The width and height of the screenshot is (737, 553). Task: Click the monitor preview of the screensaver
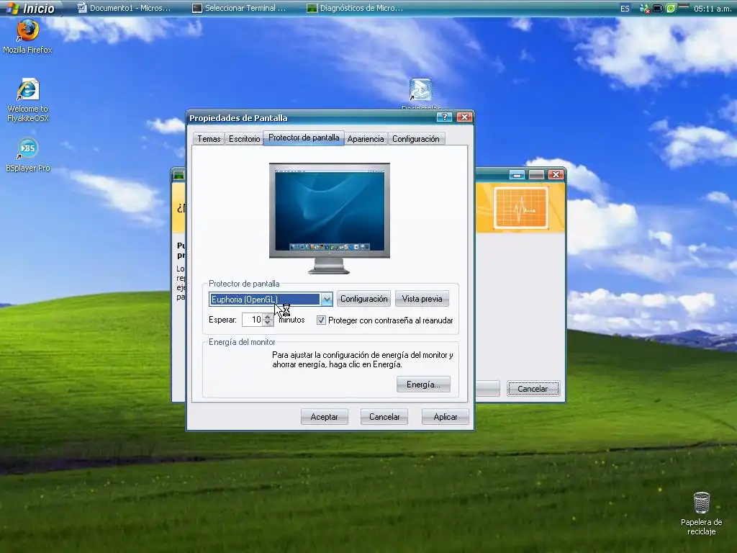pyautogui.click(x=330, y=217)
